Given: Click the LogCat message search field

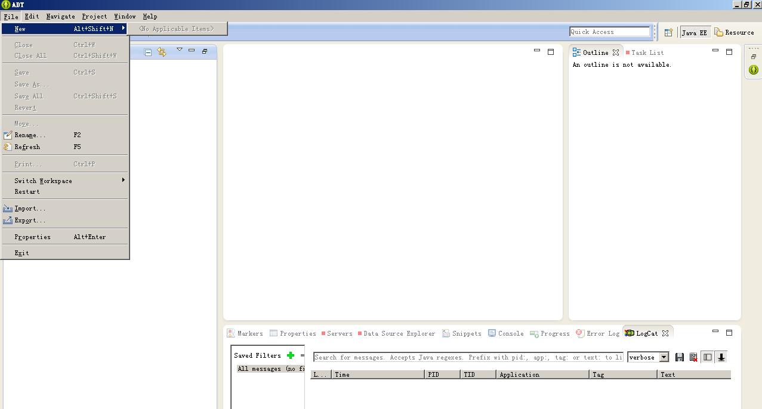Looking at the screenshot, I should point(468,357).
